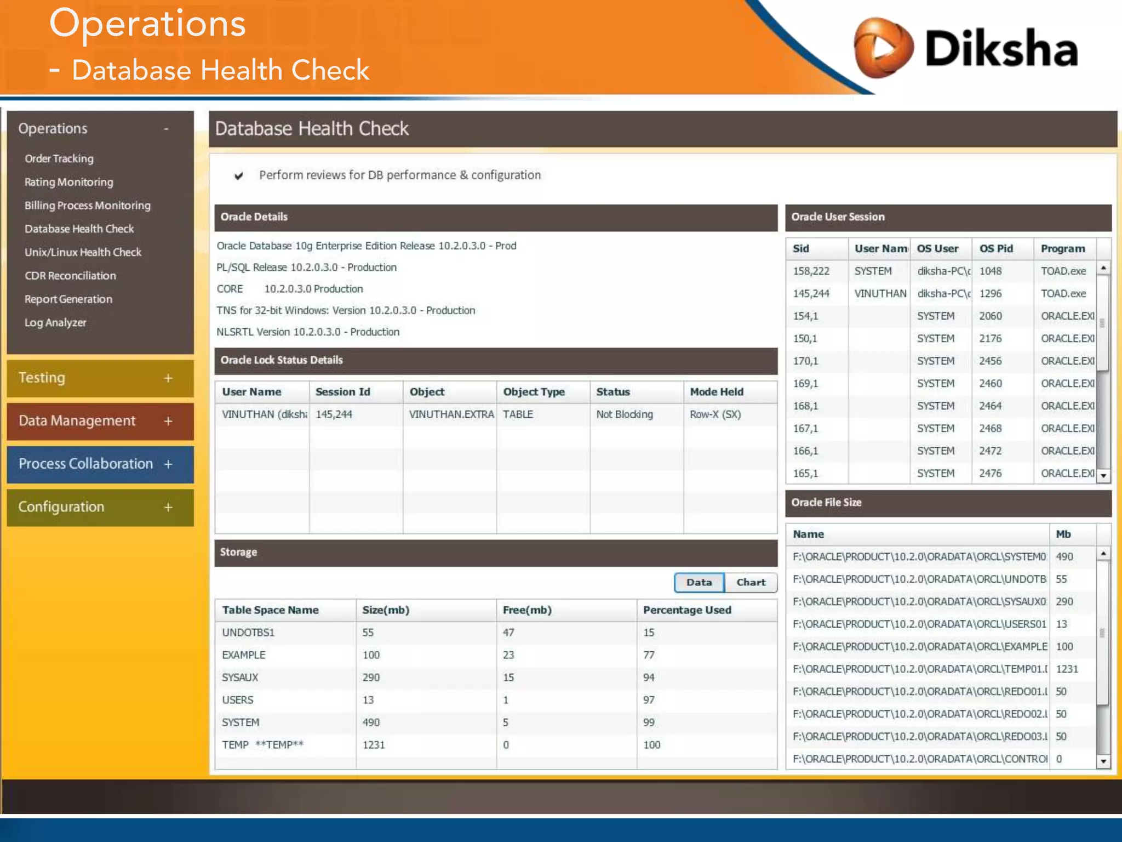Open the Log Analyzer link
This screenshot has width=1122, height=842.
pos(55,322)
